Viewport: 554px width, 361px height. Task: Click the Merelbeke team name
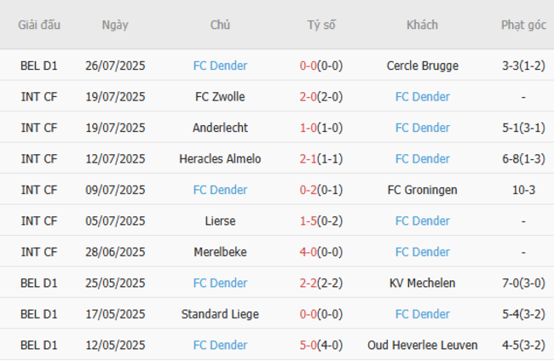(x=220, y=252)
